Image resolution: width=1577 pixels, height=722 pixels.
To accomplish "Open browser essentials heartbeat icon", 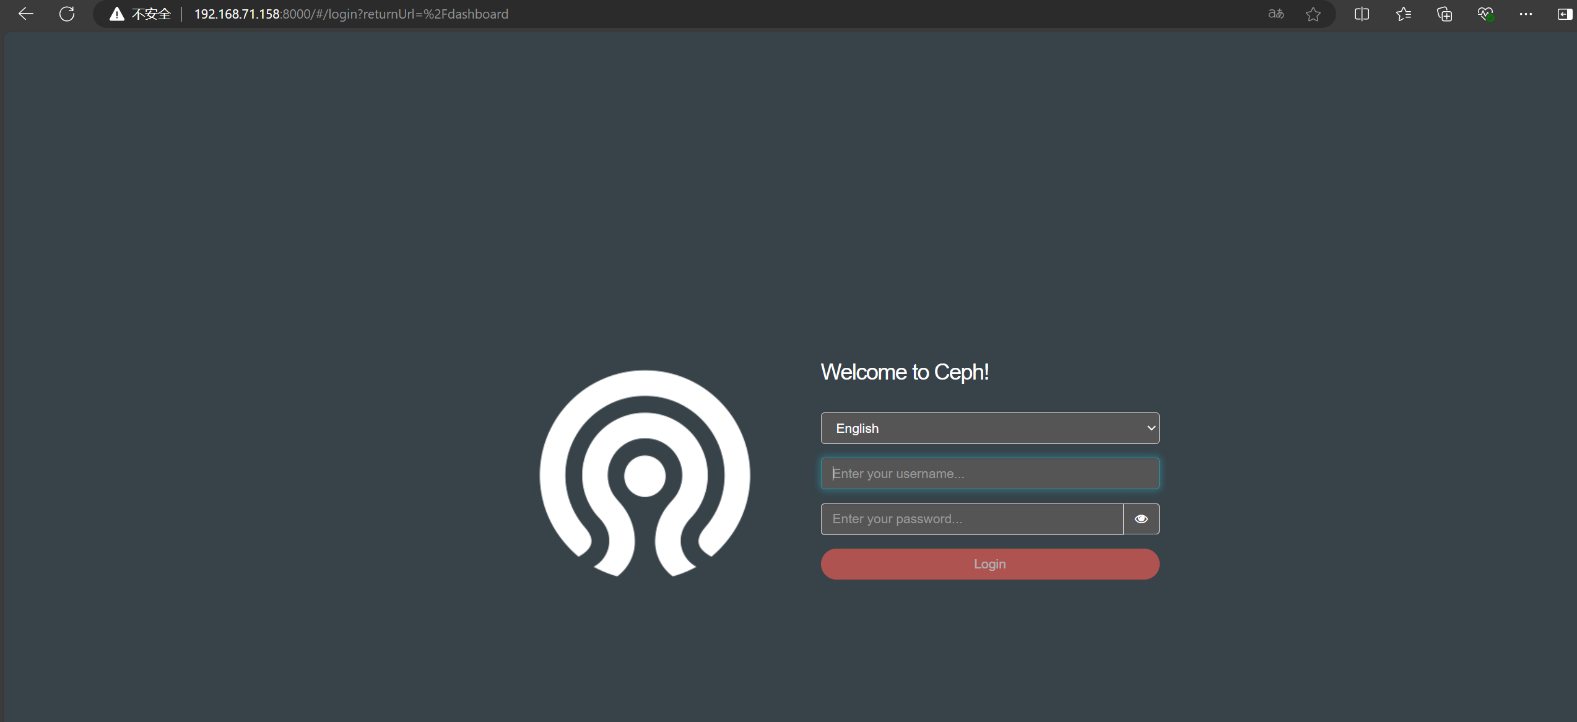I will [x=1485, y=14].
